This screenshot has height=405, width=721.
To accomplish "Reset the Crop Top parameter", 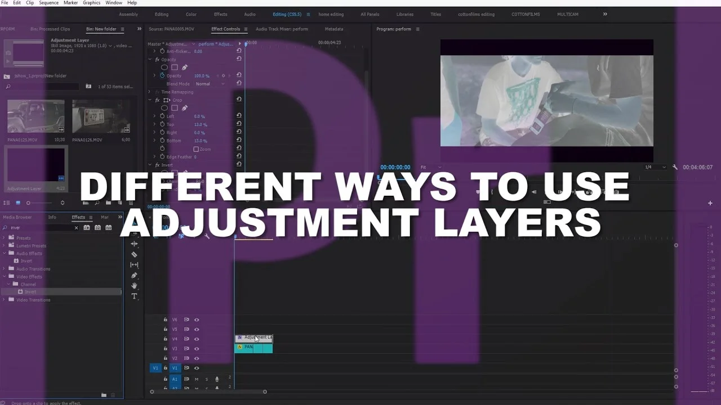I will [x=239, y=124].
